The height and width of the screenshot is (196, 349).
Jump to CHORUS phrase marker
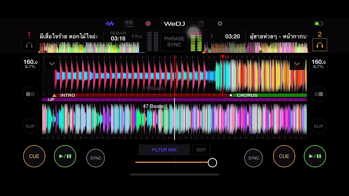click(247, 95)
